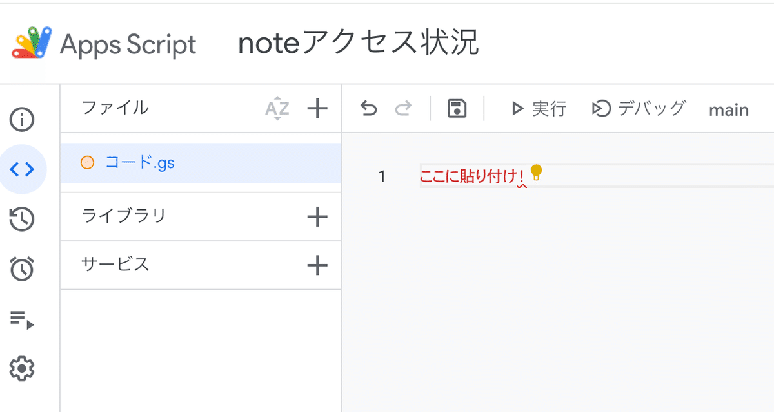This screenshot has width=774, height=412.
Task: Start debugging with デバッグ button
Action: pyautogui.click(x=639, y=109)
